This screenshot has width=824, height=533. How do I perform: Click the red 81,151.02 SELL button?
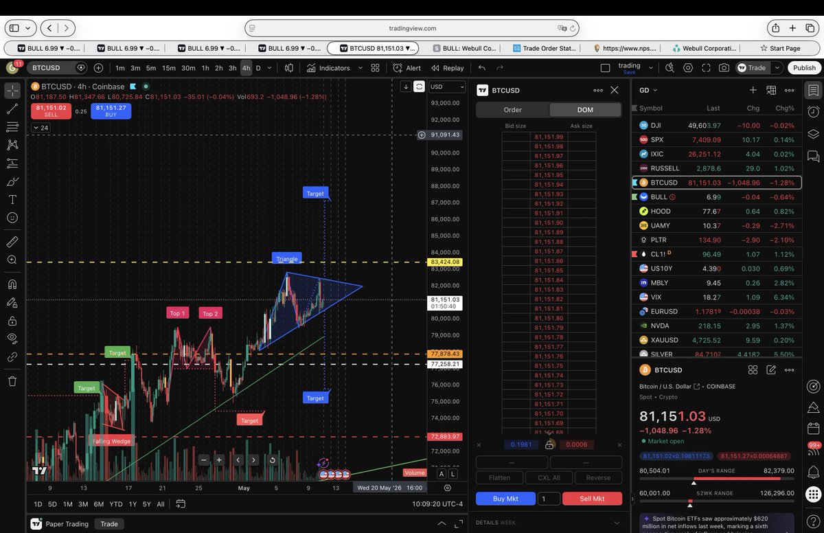coord(51,111)
